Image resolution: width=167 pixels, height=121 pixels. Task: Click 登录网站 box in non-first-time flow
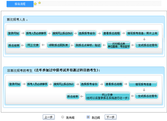pos(14,84)
